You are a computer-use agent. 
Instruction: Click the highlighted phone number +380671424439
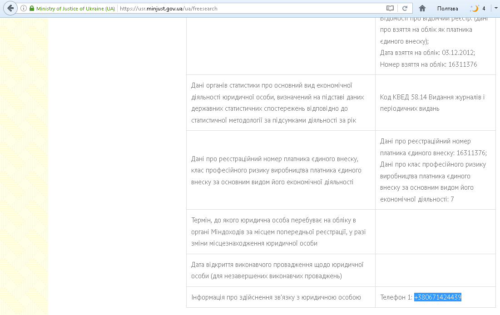(437, 297)
